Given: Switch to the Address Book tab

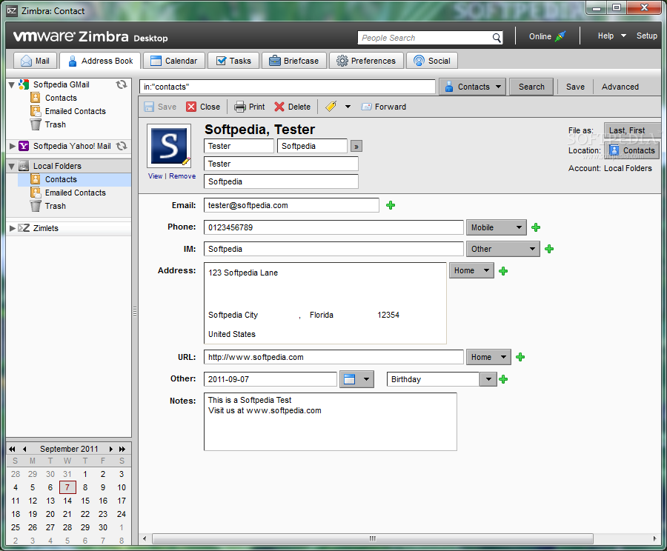Looking at the screenshot, I should (x=100, y=61).
